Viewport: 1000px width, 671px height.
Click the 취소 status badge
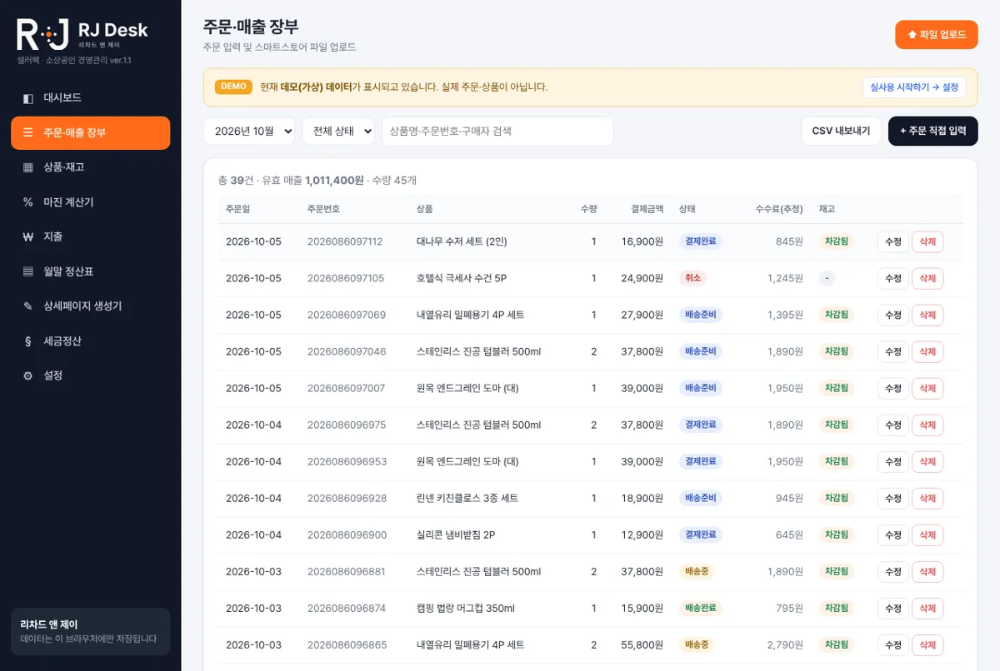(x=692, y=278)
